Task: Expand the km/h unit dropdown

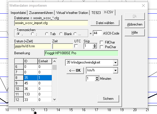Action: [115, 70]
